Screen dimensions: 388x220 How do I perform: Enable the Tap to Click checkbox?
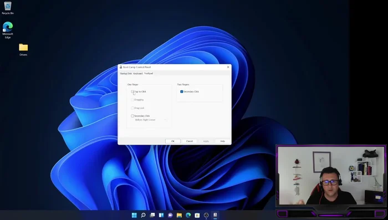tap(132, 91)
